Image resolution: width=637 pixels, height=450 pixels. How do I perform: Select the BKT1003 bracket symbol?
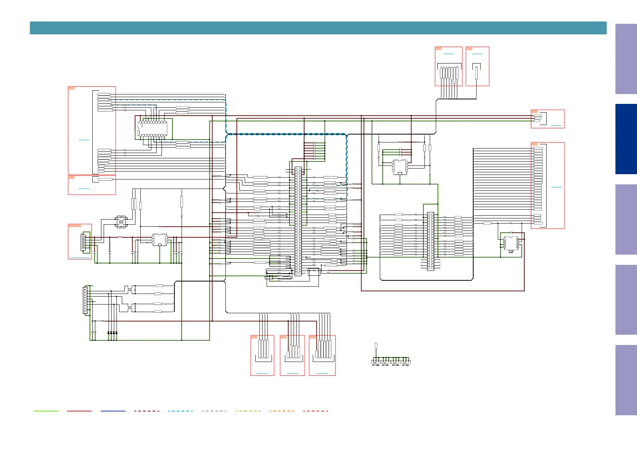click(406, 362)
